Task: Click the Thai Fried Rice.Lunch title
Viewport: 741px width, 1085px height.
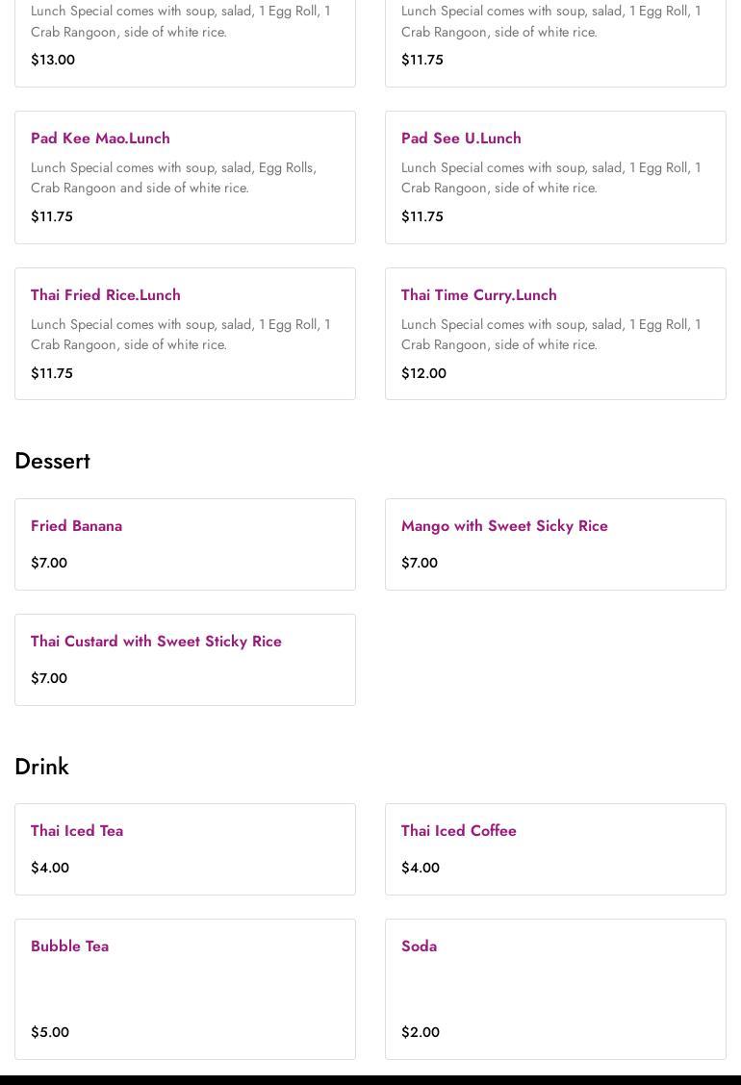Action: [106, 295]
